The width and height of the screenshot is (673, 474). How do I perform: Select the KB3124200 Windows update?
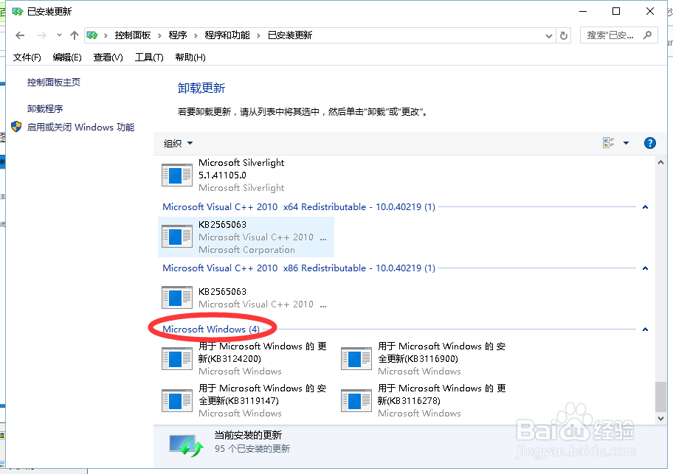[245, 359]
